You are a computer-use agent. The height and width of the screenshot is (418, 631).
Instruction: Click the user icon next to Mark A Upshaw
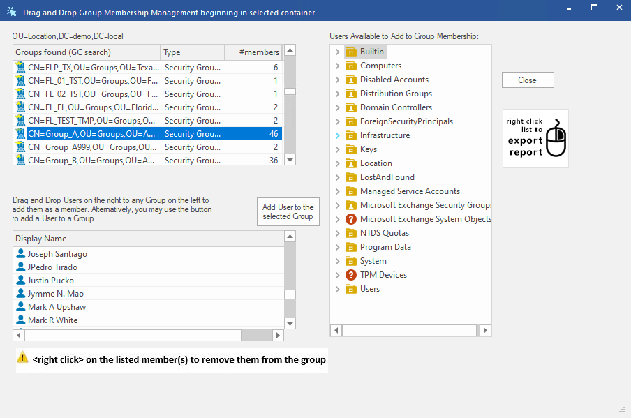click(20, 306)
